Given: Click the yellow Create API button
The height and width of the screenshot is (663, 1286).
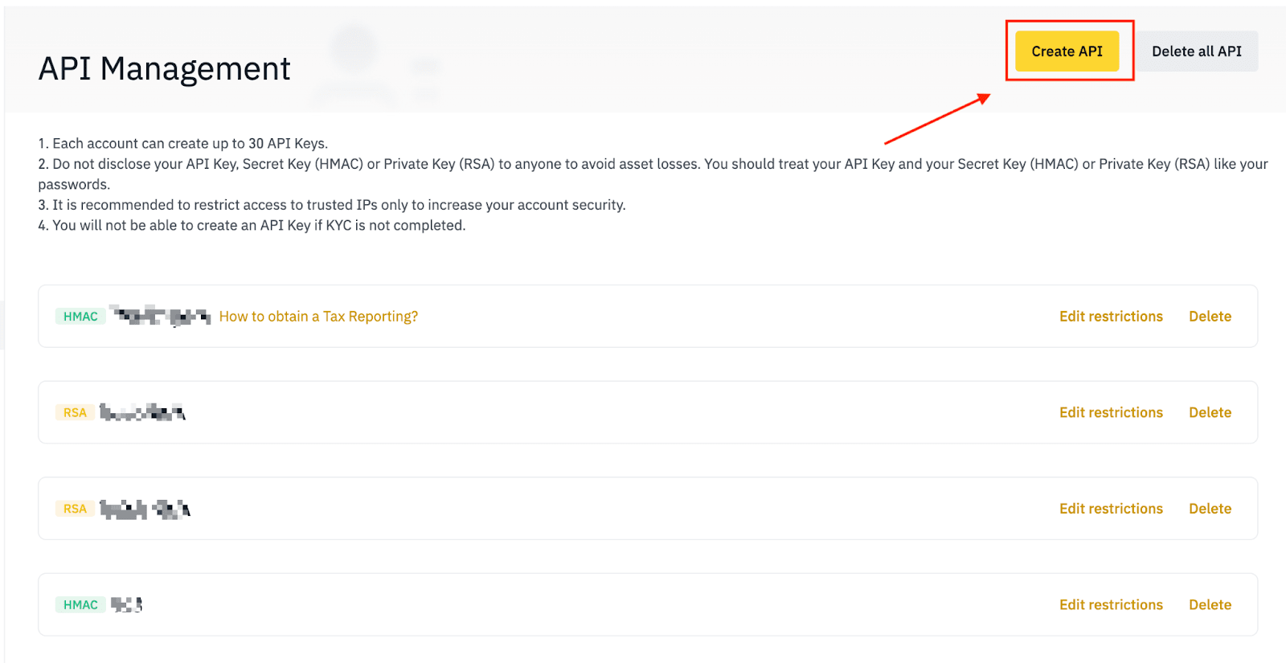Looking at the screenshot, I should pos(1067,51).
